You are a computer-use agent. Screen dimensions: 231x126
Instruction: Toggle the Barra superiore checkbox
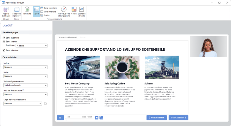4,38
